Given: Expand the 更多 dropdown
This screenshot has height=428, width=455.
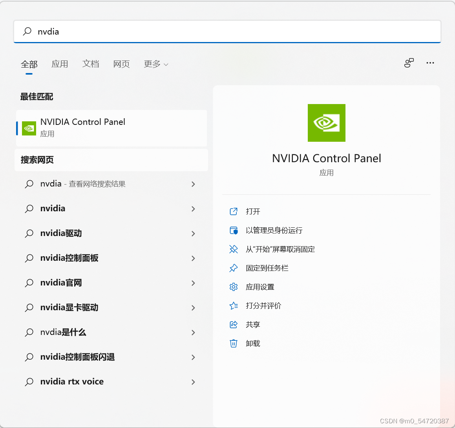Looking at the screenshot, I should [x=156, y=64].
